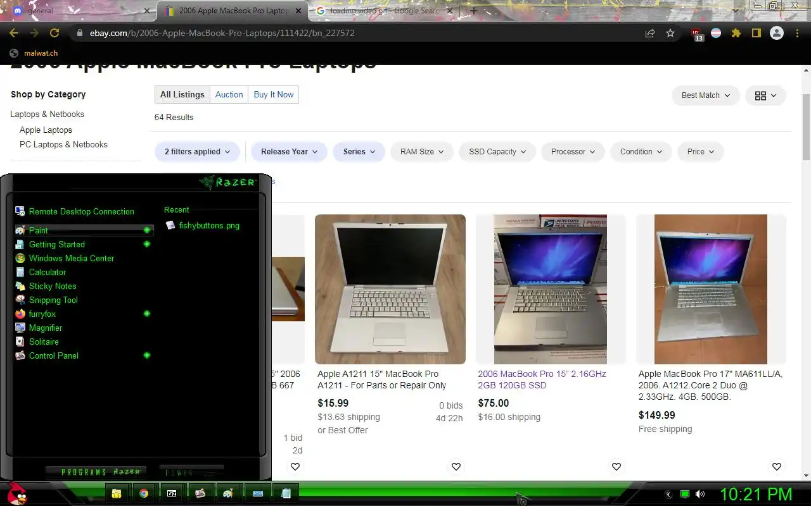
Task: Open notepad icon on taskbar
Action: pyautogui.click(x=286, y=493)
